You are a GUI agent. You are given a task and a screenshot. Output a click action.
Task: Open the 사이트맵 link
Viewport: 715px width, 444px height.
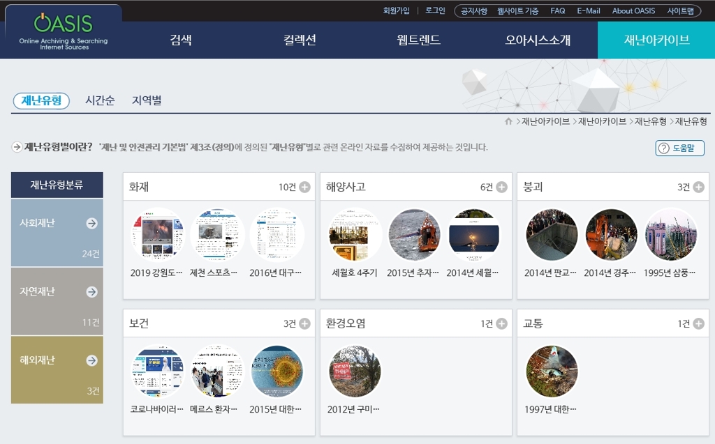(680, 11)
